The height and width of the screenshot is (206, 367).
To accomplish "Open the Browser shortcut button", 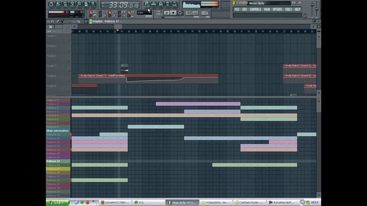I will pos(167,4).
